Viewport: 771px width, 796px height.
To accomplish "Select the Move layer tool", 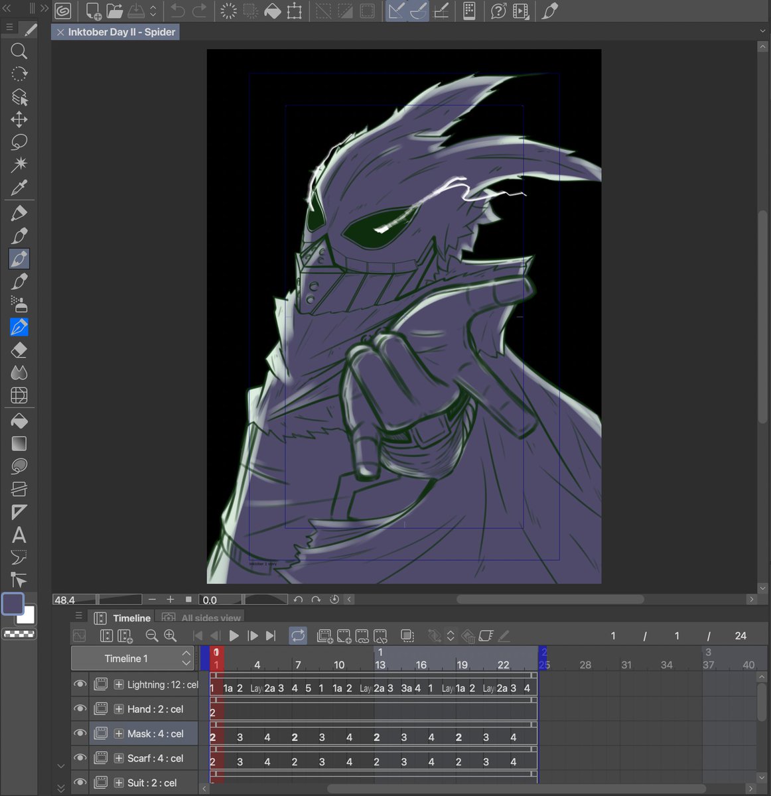I will tap(19, 119).
